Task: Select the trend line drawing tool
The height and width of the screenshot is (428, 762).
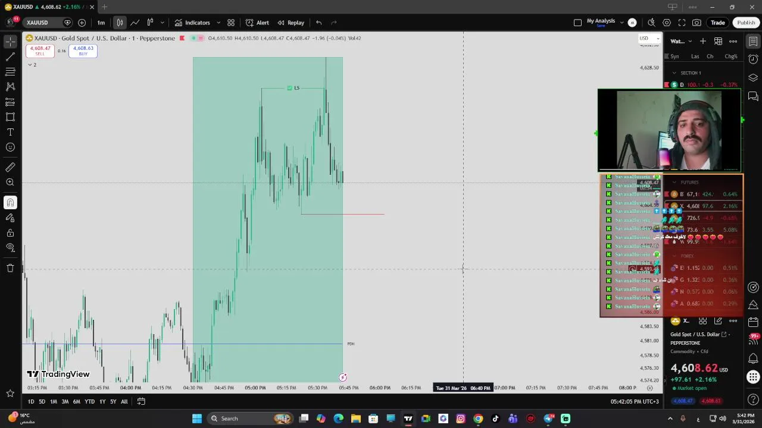Action: point(10,57)
